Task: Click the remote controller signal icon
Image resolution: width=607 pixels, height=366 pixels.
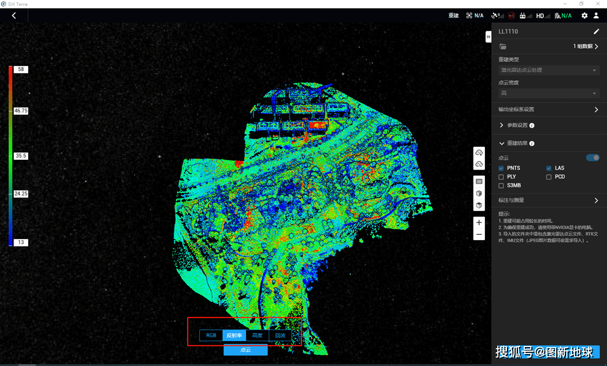Action: tap(526, 16)
